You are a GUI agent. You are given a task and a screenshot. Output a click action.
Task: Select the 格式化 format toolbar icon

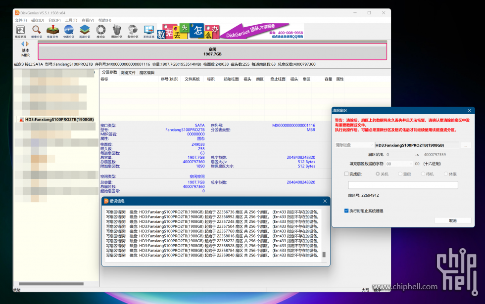click(x=101, y=31)
